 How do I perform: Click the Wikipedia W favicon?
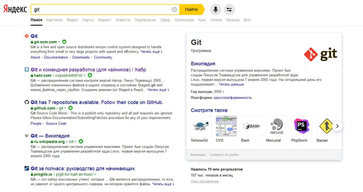click(27, 136)
